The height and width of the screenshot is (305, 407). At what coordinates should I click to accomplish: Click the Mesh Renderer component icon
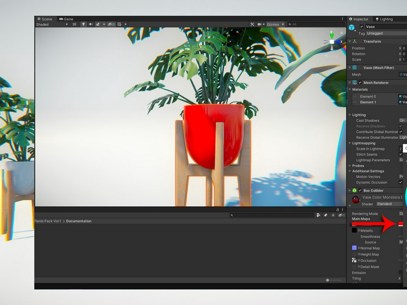tap(355, 82)
